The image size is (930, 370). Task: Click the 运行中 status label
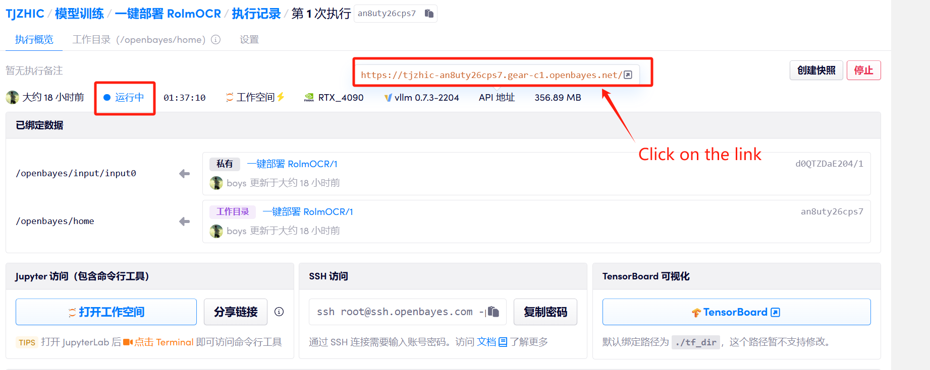[129, 98]
